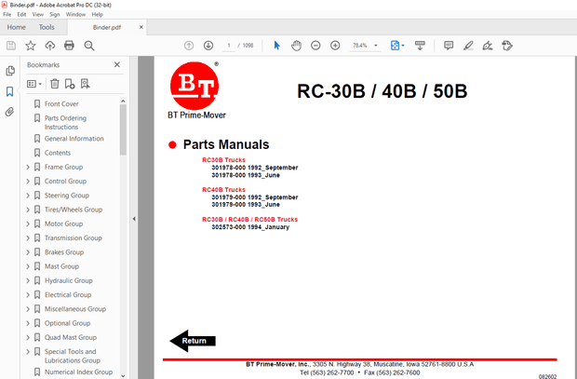Open the 301978-000 1993_June manual link
Viewport: 577px width, 379px height.
pyautogui.click(x=246, y=175)
